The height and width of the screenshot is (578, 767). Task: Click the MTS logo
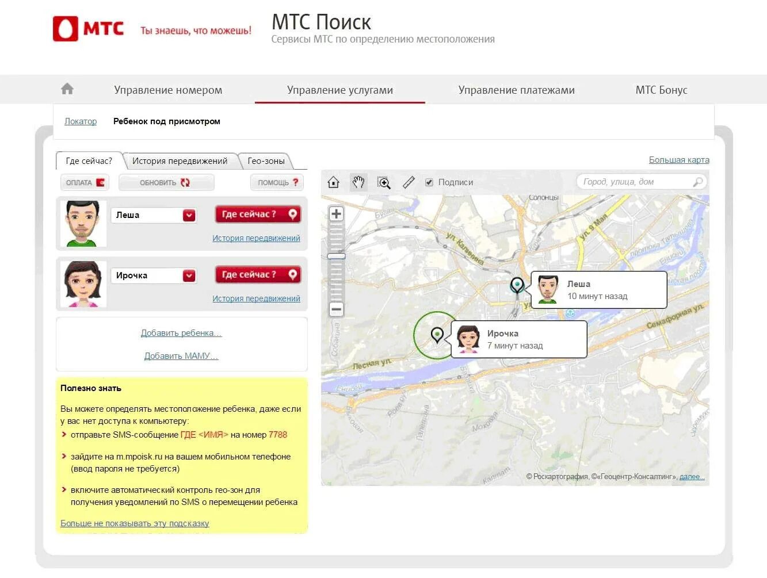pyautogui.click(x=89, y=28)
